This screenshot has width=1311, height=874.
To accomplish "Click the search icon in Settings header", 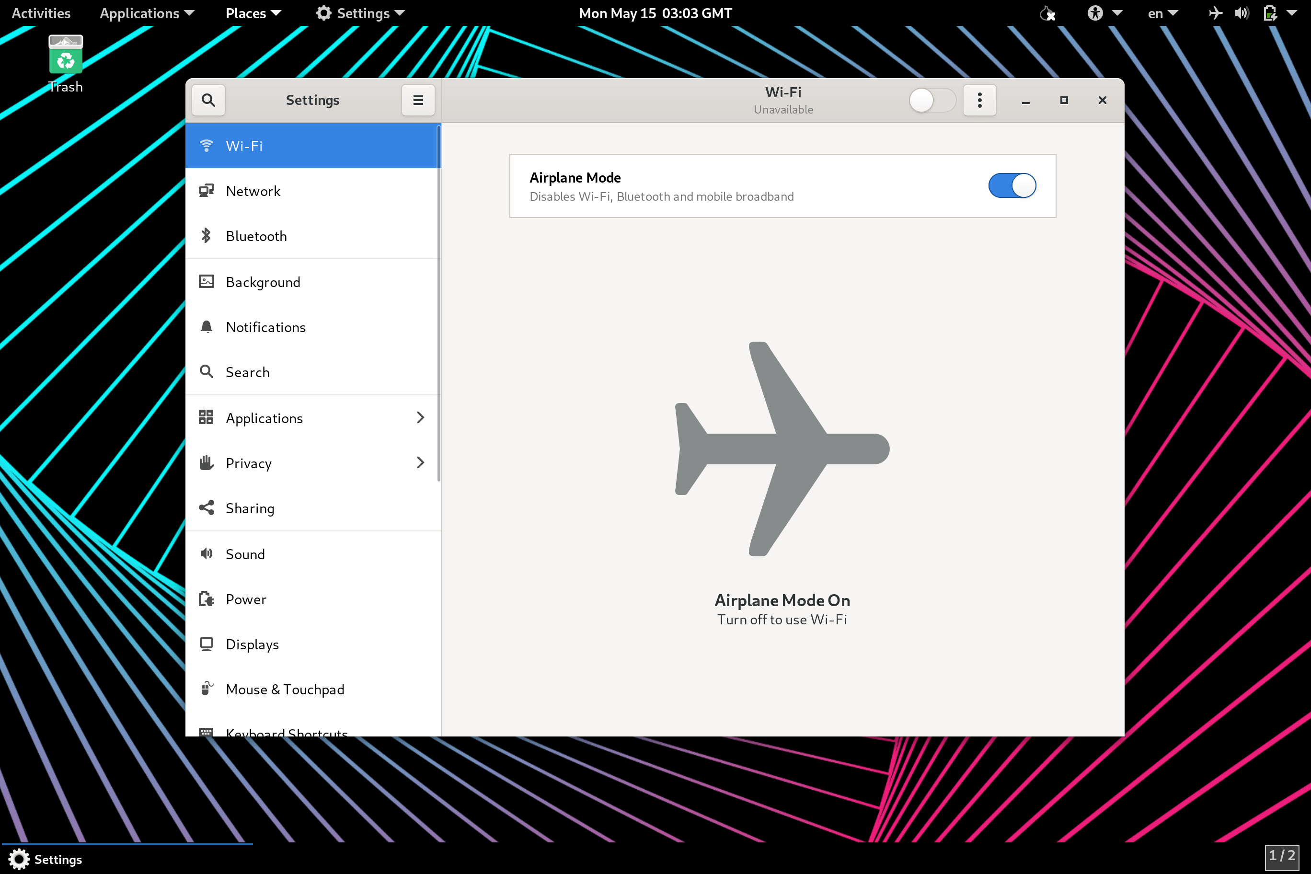I will (208, 100).
